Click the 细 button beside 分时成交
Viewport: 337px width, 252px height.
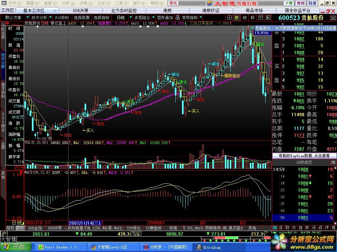(333, 162)
